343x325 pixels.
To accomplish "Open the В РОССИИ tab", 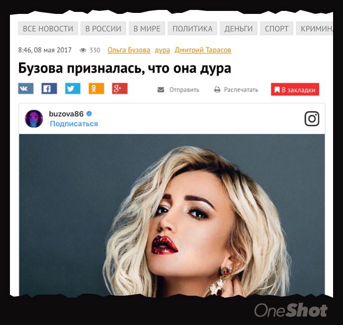I will (x=103, y=28).
